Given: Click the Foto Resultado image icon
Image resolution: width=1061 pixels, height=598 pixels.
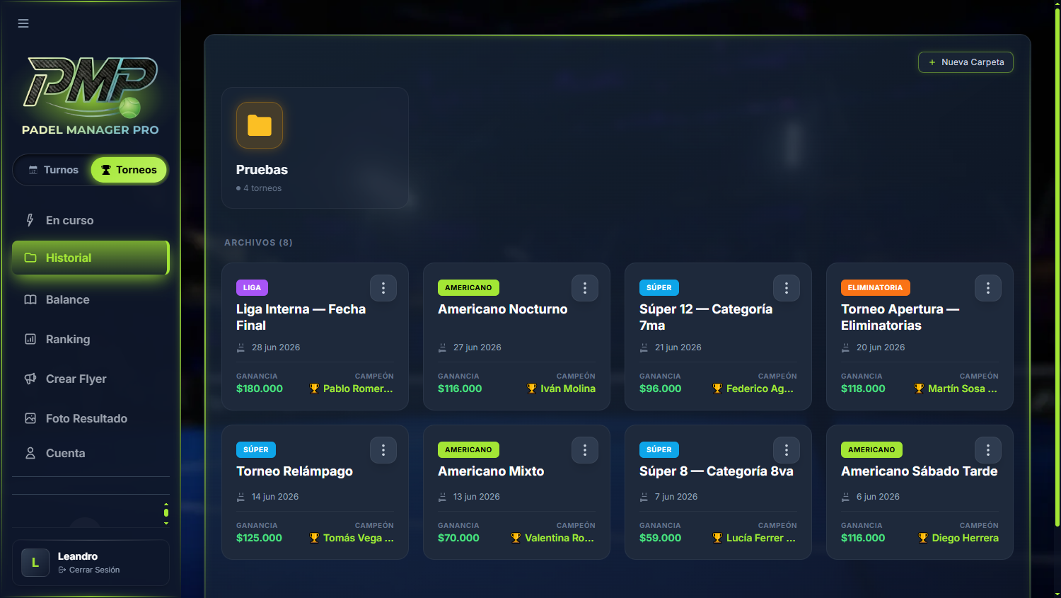Looking at the screenshot, I should tap(30, 418).
